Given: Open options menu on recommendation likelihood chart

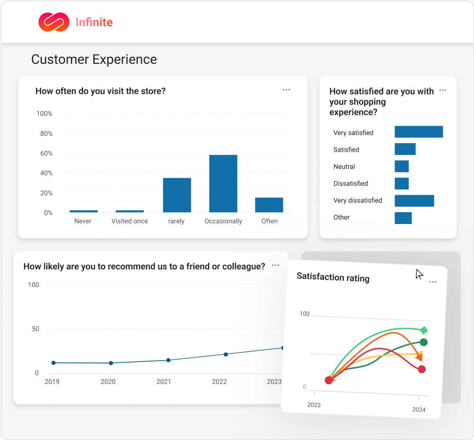Looking at the screenshot, I should (x=276, y=265).
